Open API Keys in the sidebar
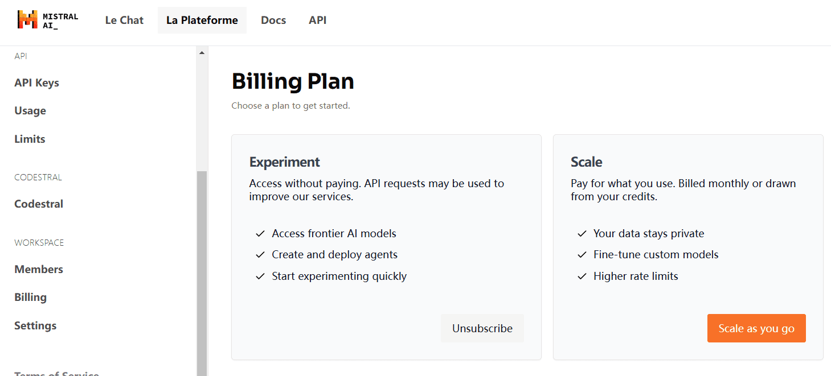831x376 pixels. (37, 83)
